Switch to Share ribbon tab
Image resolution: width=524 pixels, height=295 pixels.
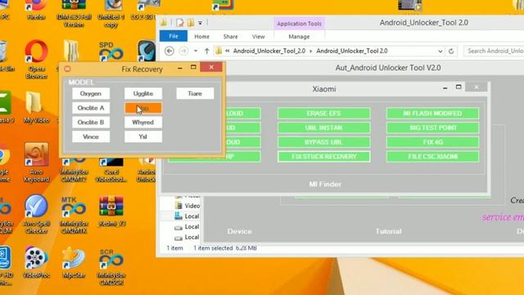[230, 36]
